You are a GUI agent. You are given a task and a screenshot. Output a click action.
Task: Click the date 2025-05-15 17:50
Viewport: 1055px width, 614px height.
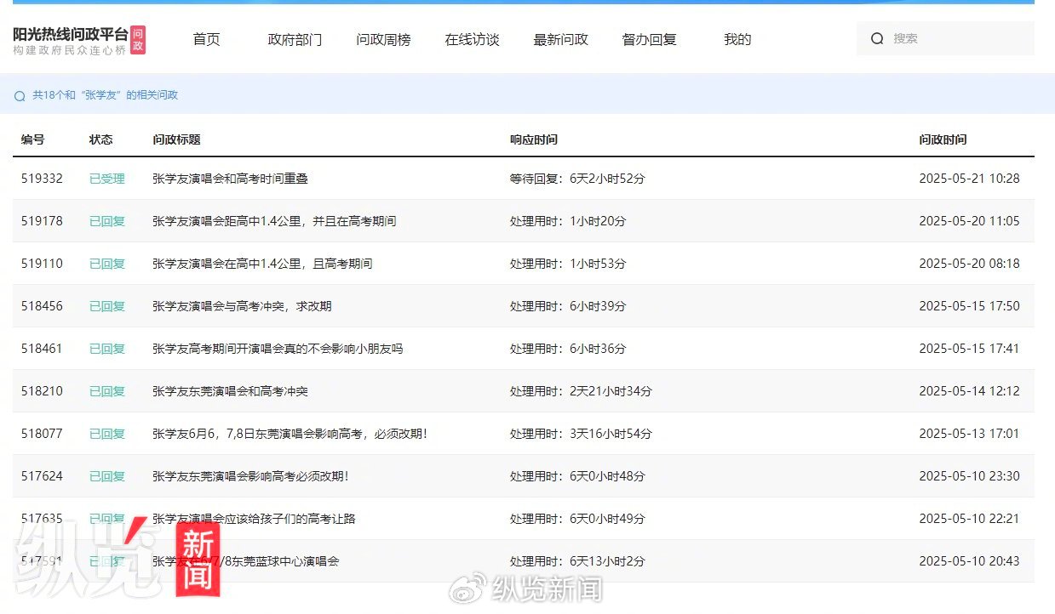[969, 306]
